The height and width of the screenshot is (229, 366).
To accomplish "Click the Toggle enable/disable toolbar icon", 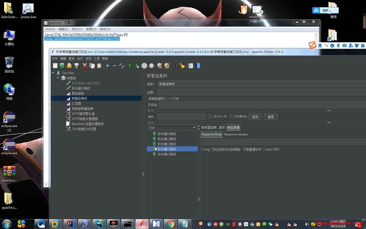I will point(121,66).
